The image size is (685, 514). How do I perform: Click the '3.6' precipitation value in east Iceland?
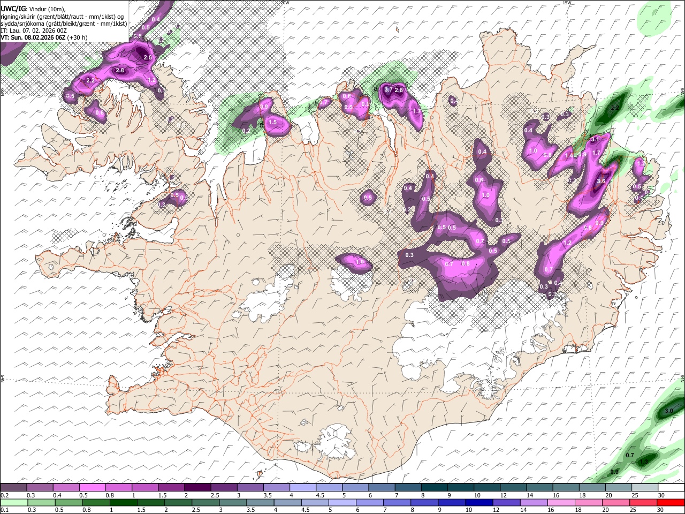point(600,182)
